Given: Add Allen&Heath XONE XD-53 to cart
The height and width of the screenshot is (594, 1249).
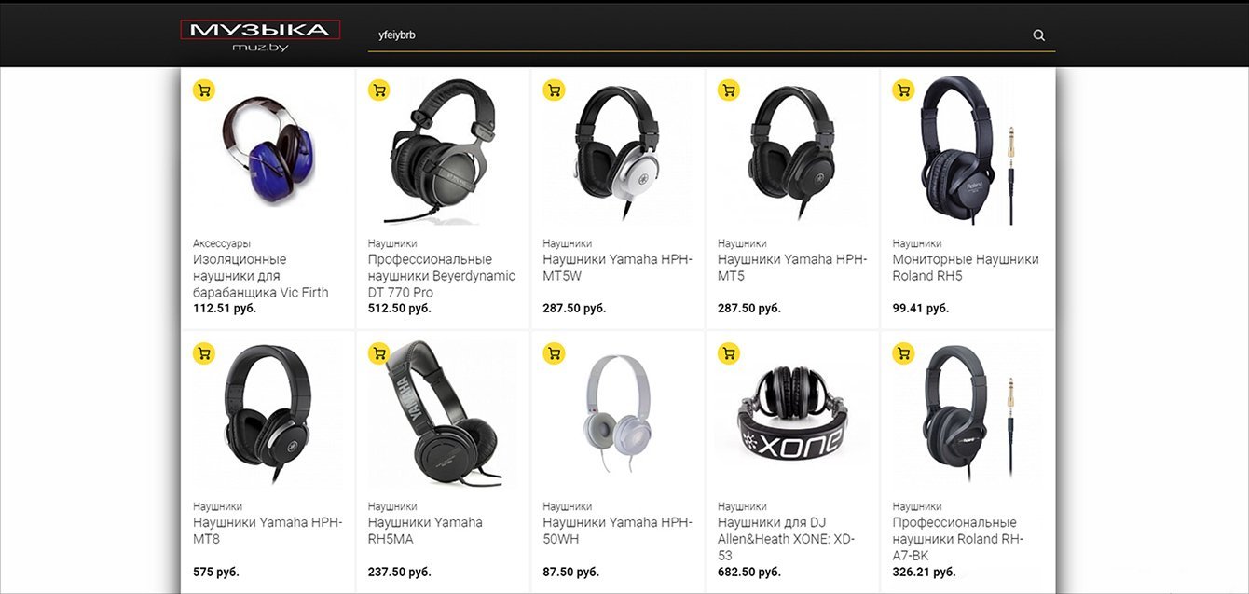Looking at the screenshot, I should tap(728, 353).
